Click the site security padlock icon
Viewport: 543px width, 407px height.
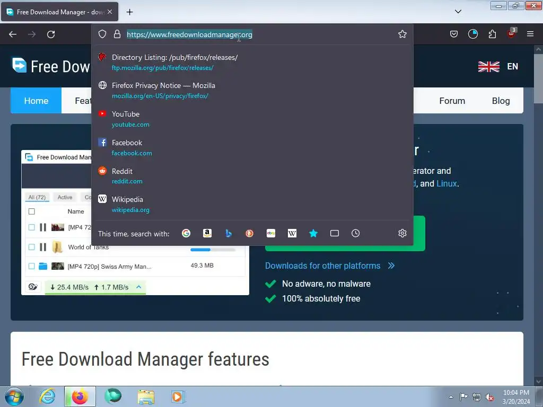(x=117, y=34)
